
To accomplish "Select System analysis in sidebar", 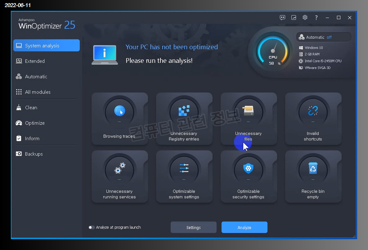I will coord(47,45).
